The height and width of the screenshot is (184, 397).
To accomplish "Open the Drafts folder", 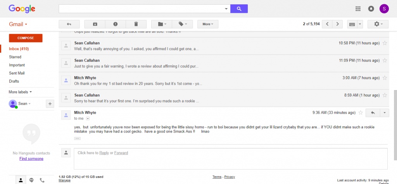I will 14,81.
